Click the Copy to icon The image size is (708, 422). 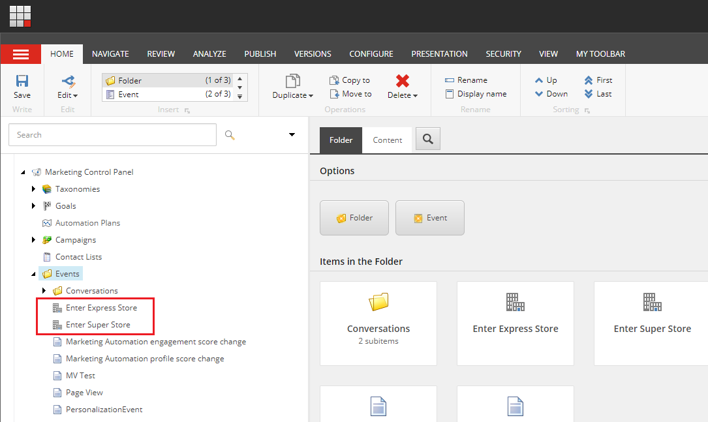[x=350, y=80]
